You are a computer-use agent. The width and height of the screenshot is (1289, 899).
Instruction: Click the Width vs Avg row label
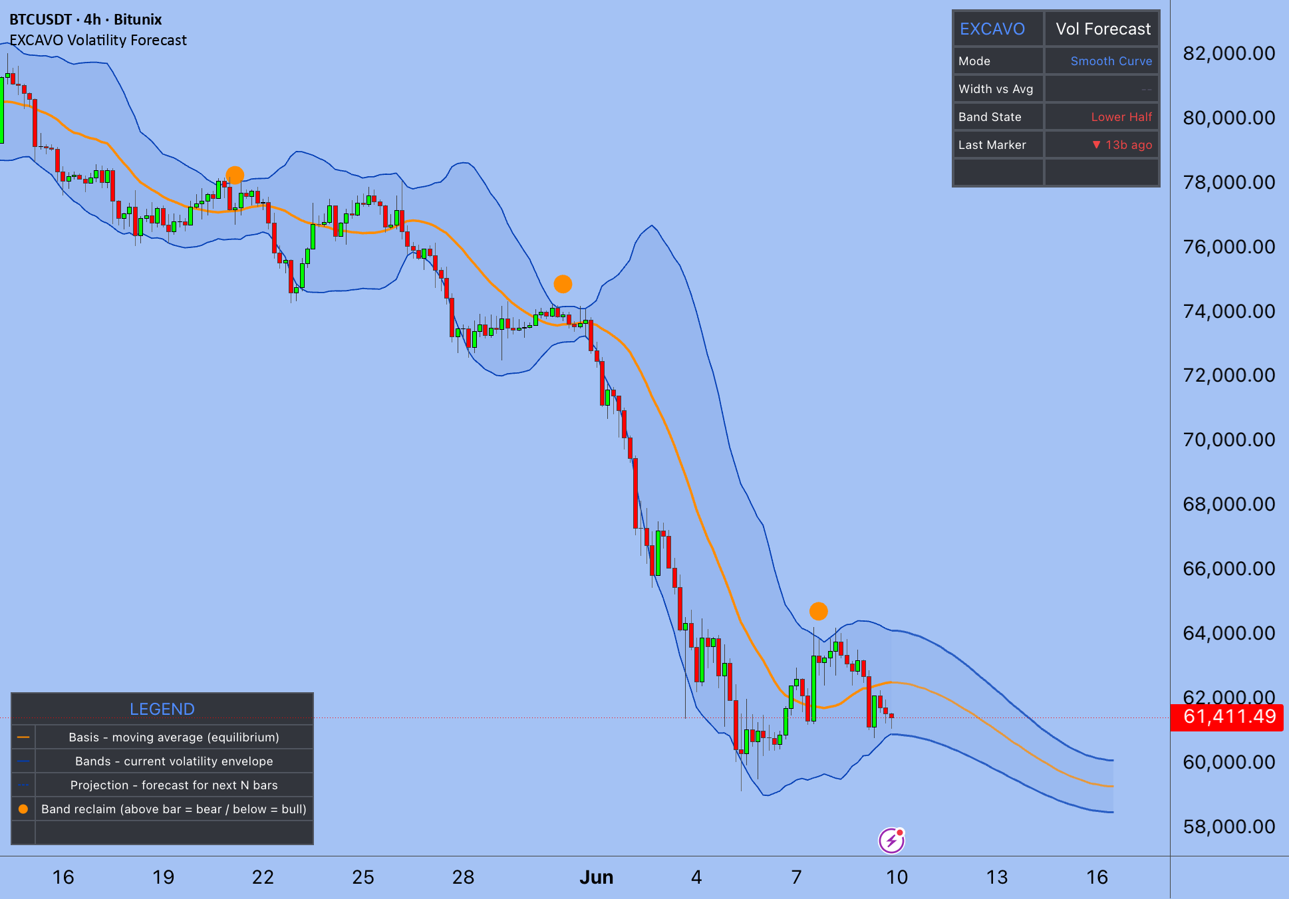pyautogui.click(x=996, y=89)
